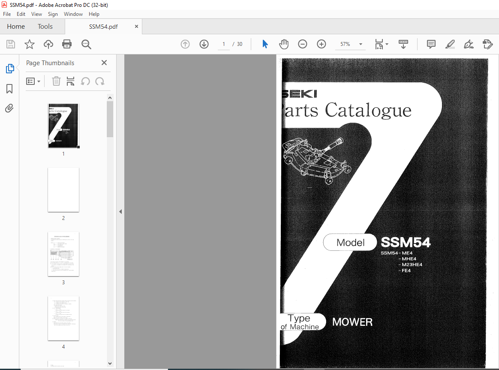Select page 3 thumbnail
Image resolution: width=499 pixels, height=370 pixels.
tap(63, 254)
